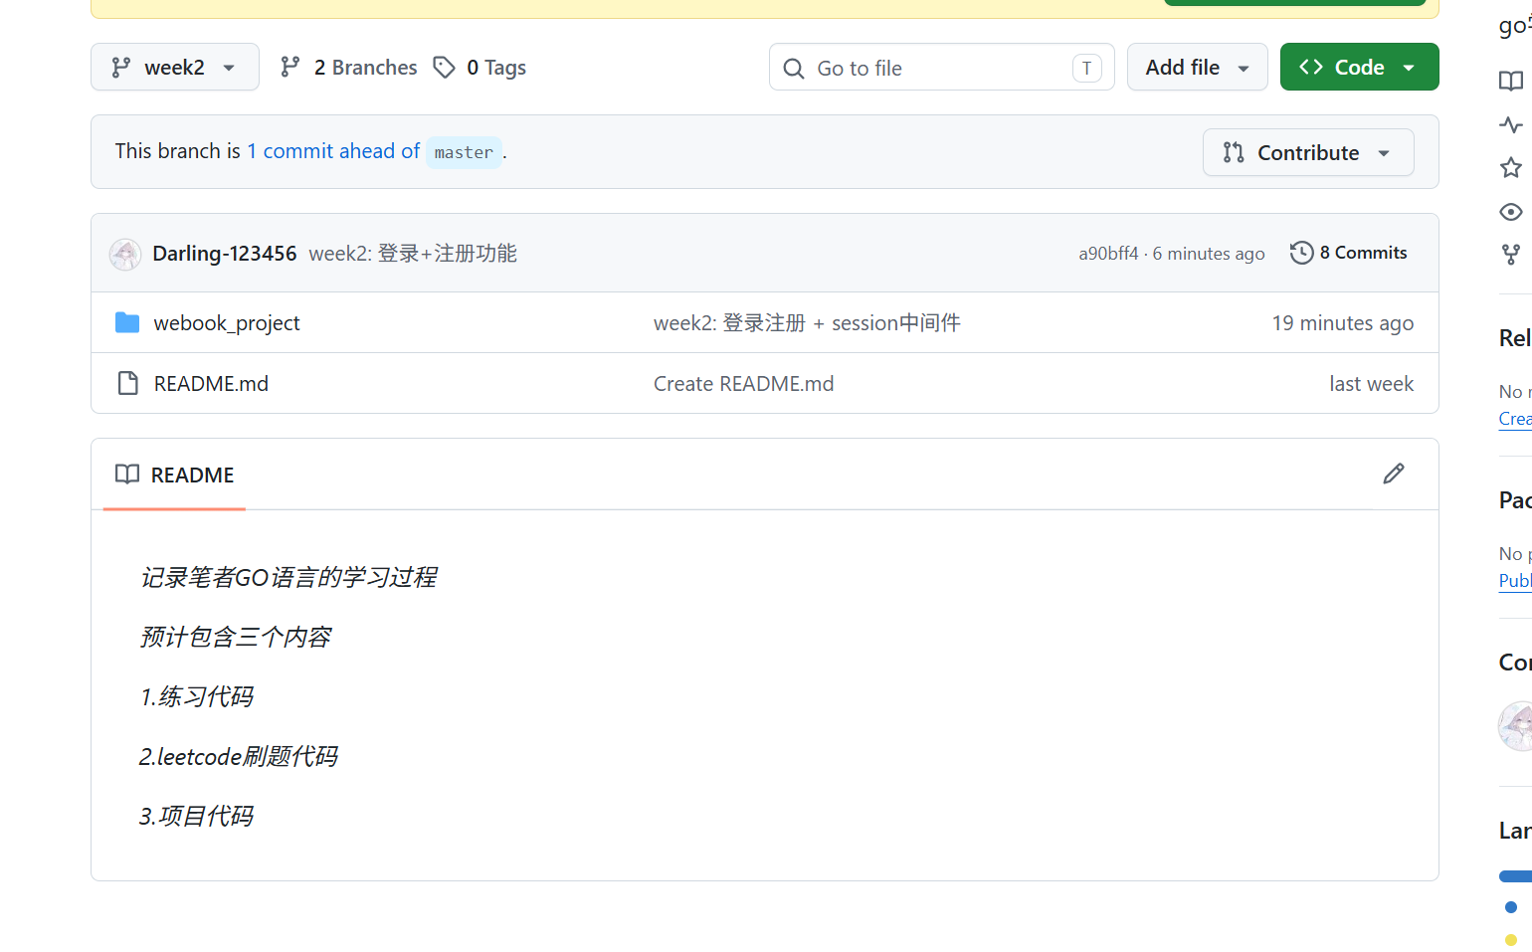
Task: Click the sidebar star icon
Action: coord(1511,168)
